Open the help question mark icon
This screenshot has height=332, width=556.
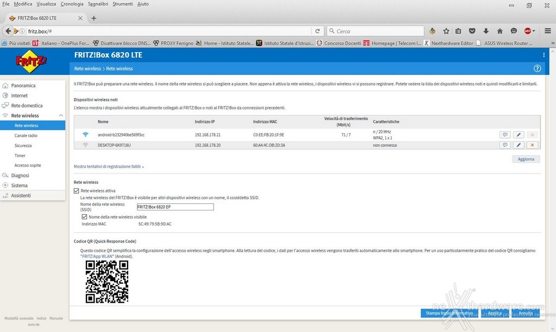pyautogui.click(x=537, y=69)
